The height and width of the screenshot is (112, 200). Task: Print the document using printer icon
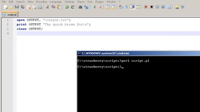(40, 7)
